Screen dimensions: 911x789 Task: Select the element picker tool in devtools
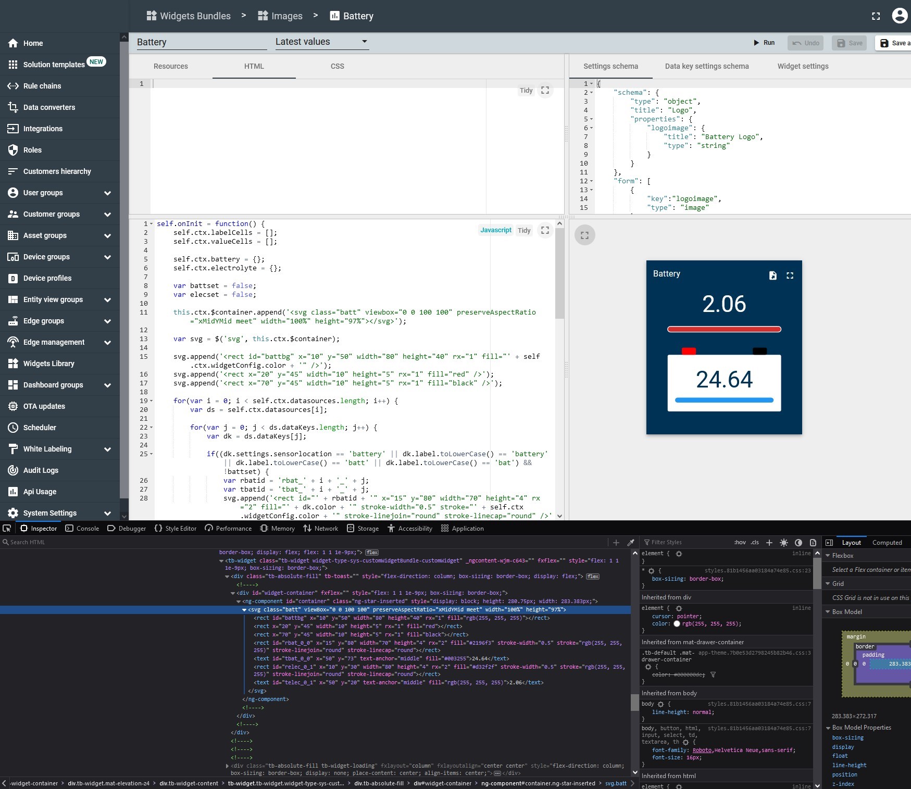pyautogui.click(x=7, y=528)
